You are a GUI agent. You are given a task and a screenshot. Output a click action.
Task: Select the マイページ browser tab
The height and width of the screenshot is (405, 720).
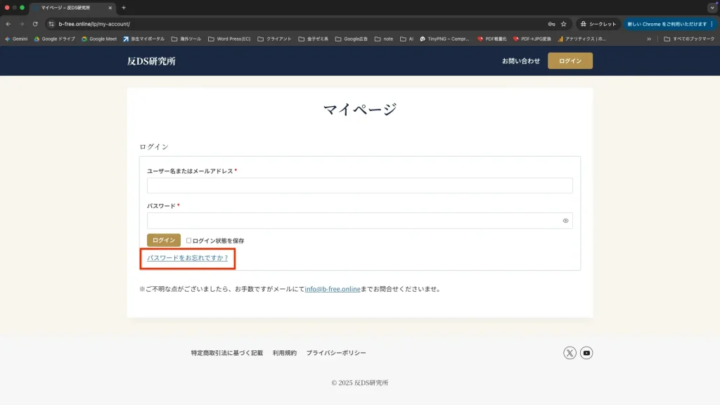tap(70, 8)
